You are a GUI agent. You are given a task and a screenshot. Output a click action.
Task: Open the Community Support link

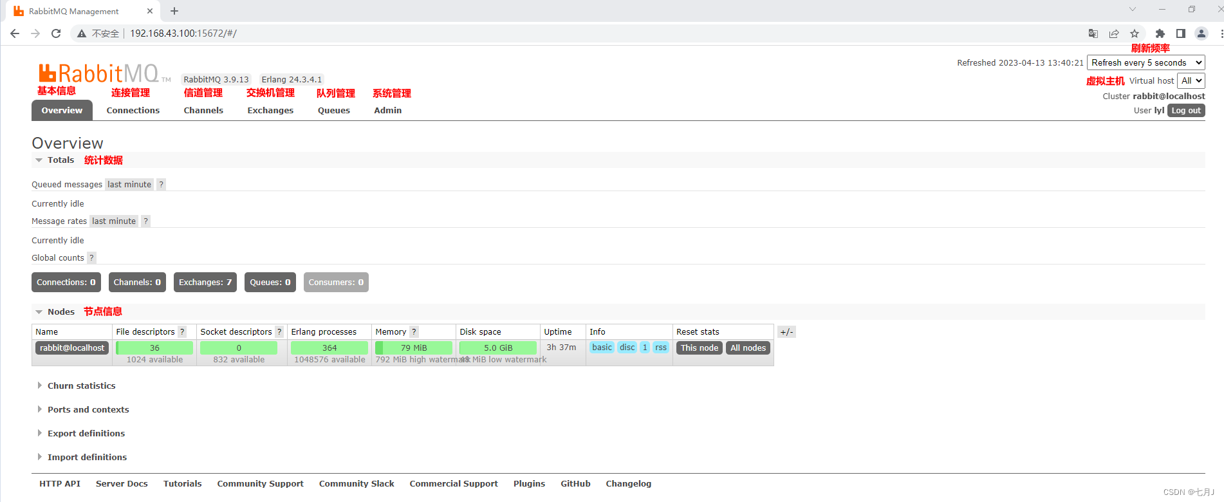[x=261, y=483]
